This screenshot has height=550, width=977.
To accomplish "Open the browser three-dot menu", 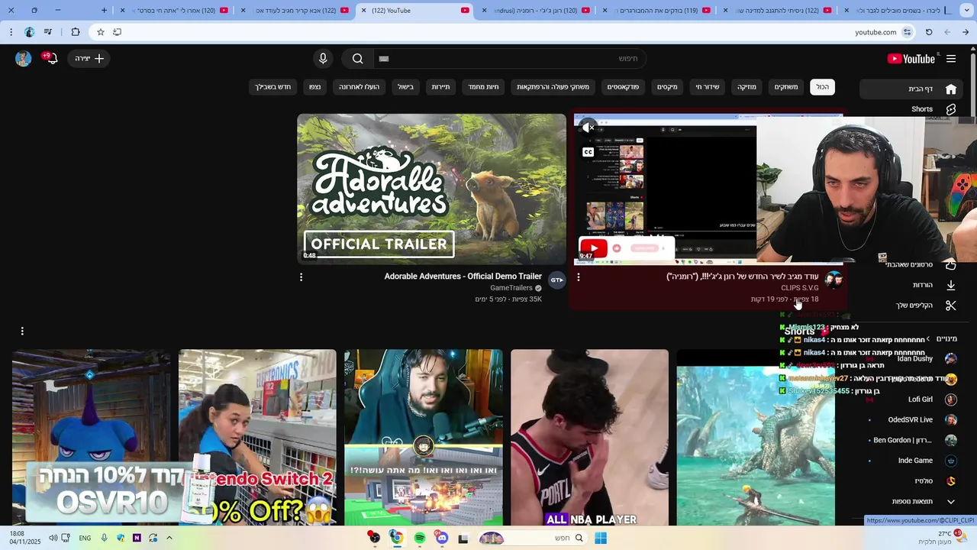I will [11, 32].
